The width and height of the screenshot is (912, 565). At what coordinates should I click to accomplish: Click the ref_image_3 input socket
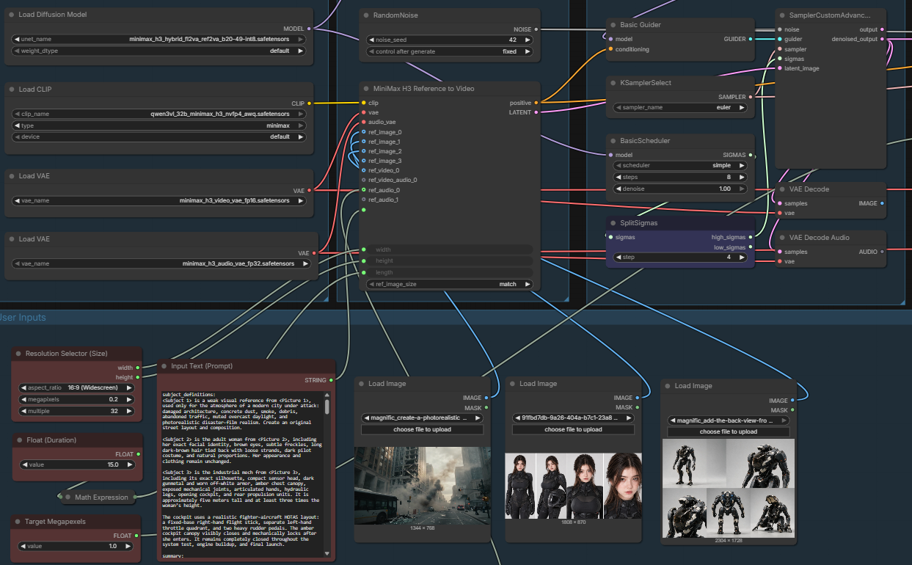coord(363,161)
